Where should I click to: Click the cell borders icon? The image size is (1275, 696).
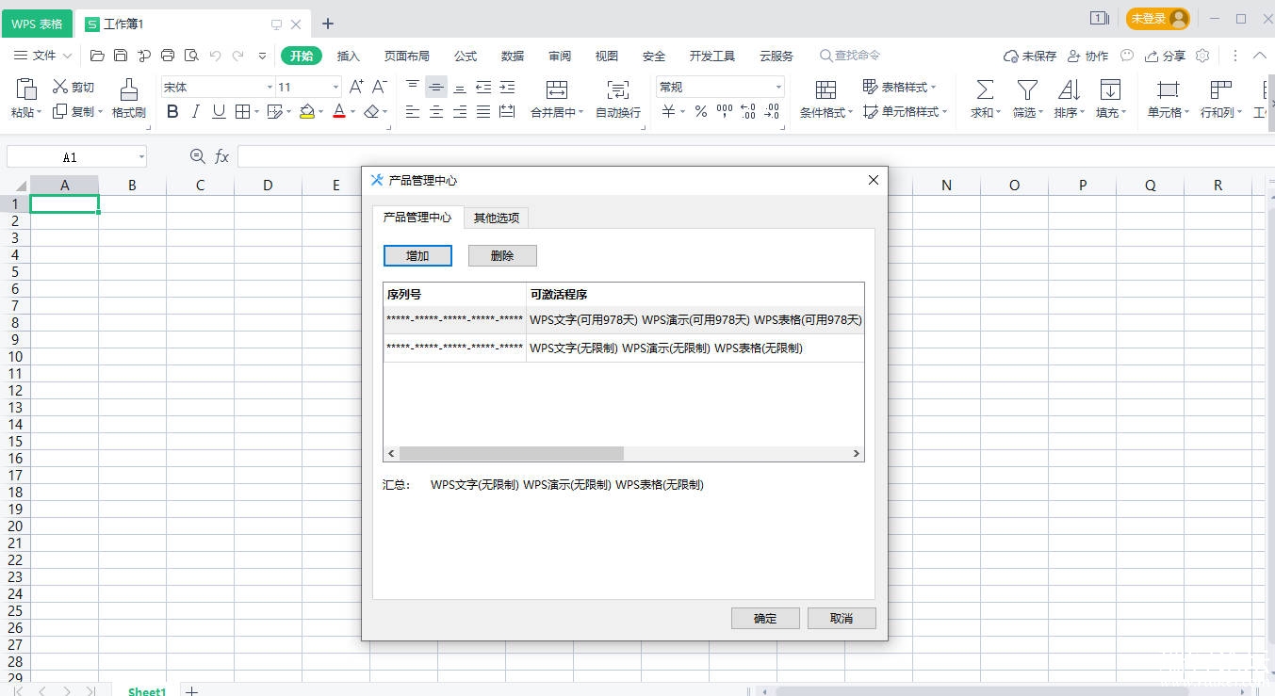(x=242, y=112)
